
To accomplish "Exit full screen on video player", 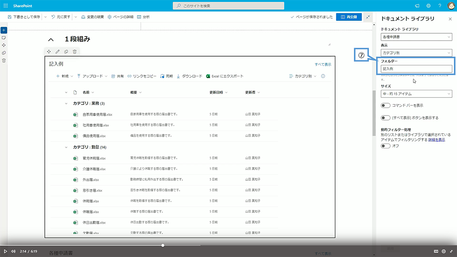I will click(451, 251).
